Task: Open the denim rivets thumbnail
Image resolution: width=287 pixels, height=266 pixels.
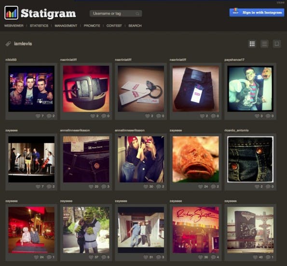Action: pyautogui.click(x=250, y=159)
